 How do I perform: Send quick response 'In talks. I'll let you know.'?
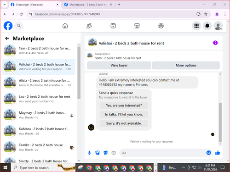pos(124,114)
